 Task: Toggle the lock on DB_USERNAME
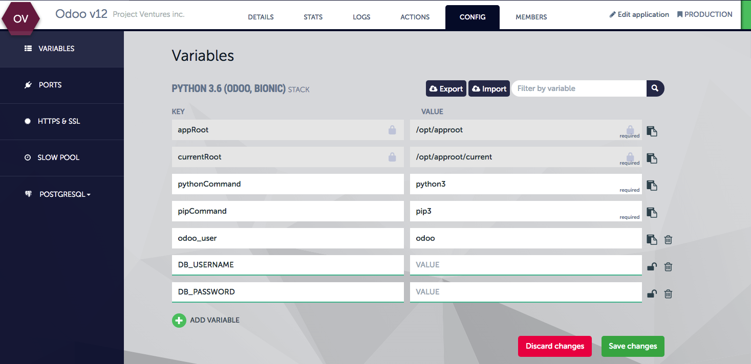652,266
